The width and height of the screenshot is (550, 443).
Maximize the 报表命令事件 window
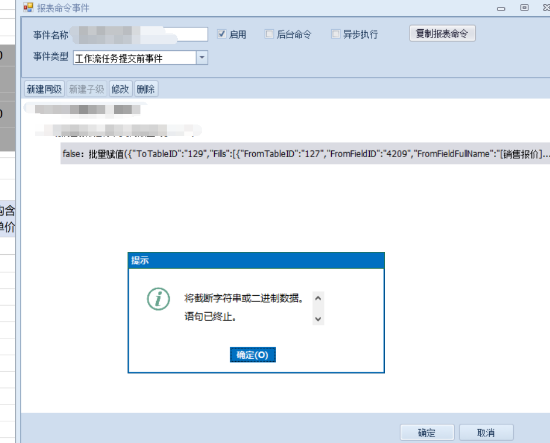click(x=524, y=8)
